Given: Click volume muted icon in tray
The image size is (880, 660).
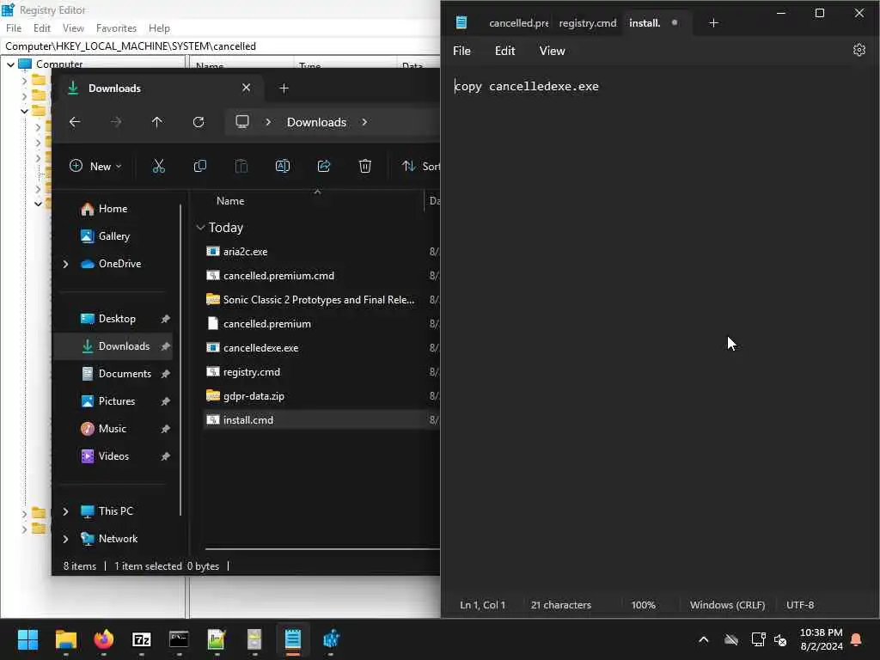Looking at the screenshot, I should (780, 639).
